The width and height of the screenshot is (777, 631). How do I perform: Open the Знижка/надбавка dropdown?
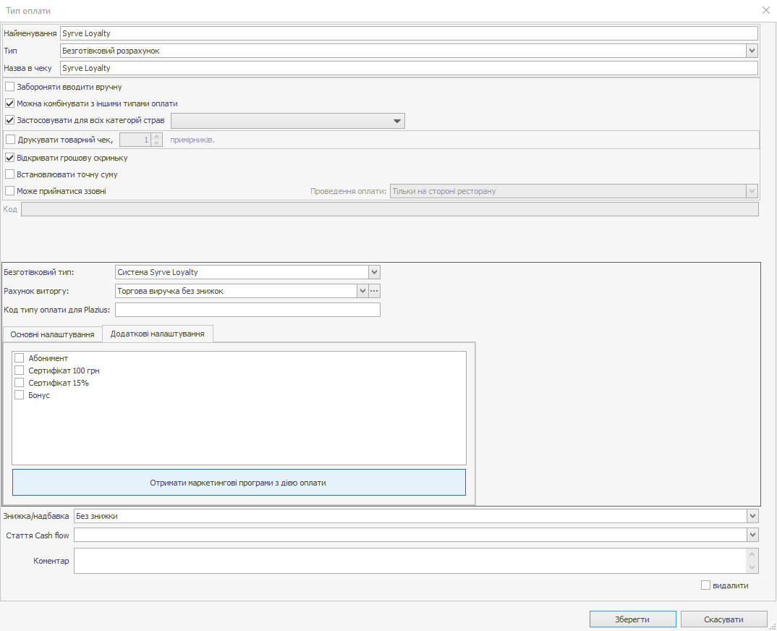pyautogui.click(x=752, y=516)
